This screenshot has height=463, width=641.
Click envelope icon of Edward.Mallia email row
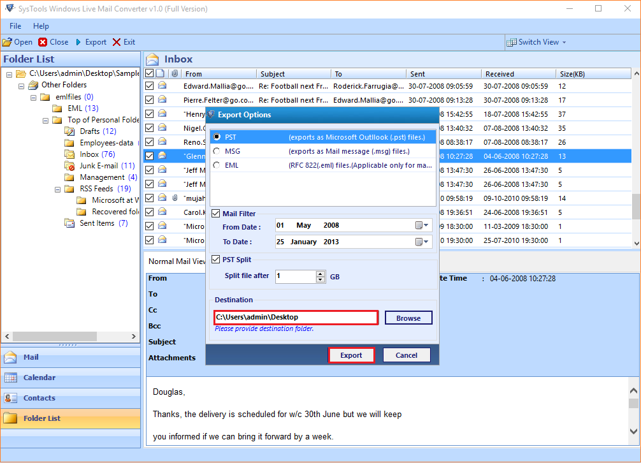162,85
